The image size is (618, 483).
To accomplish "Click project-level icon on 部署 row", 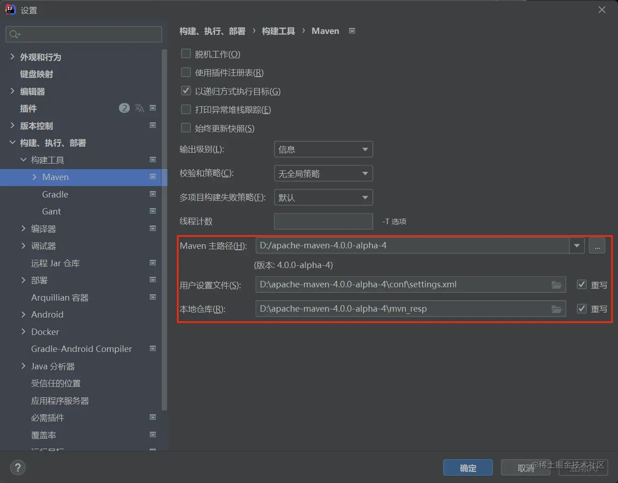I will coord(153,280).
